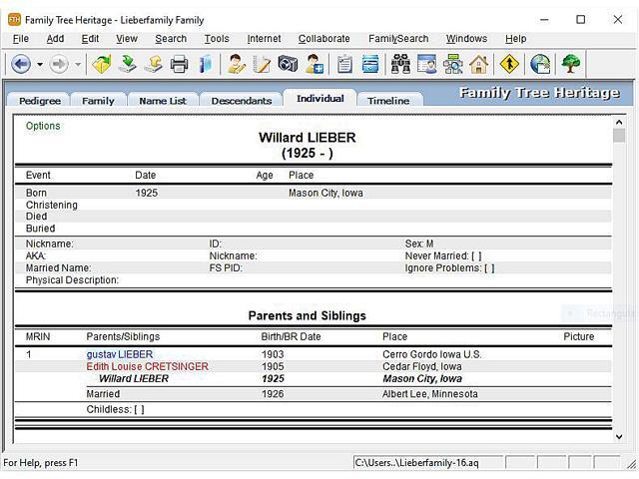Image resolution: width=639 pixels, height=479 pixels.
Task: Switch to the Pedigree tab
Action: click(x=39, y=101)
